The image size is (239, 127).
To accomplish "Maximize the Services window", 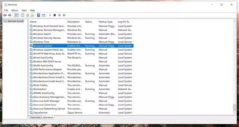I will pyautogui.click(x=222, y=5).
